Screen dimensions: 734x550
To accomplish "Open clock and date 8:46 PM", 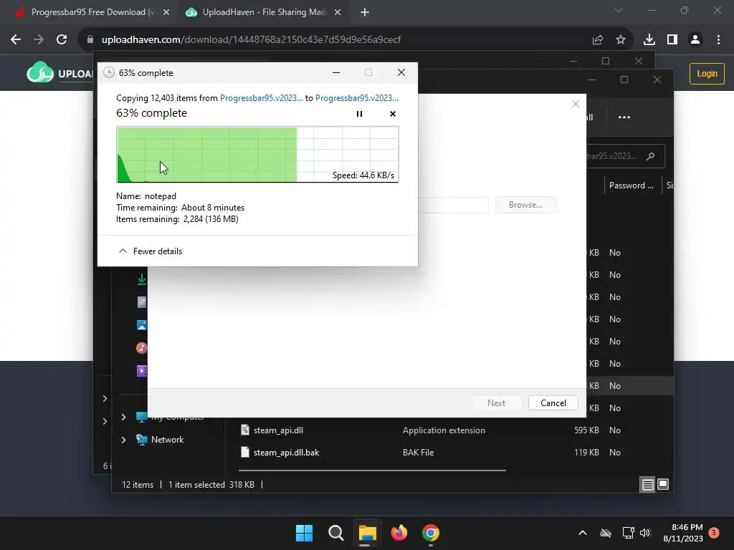I will point(683,533).
